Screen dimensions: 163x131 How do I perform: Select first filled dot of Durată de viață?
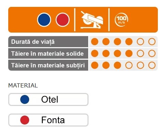click(95, 41)
